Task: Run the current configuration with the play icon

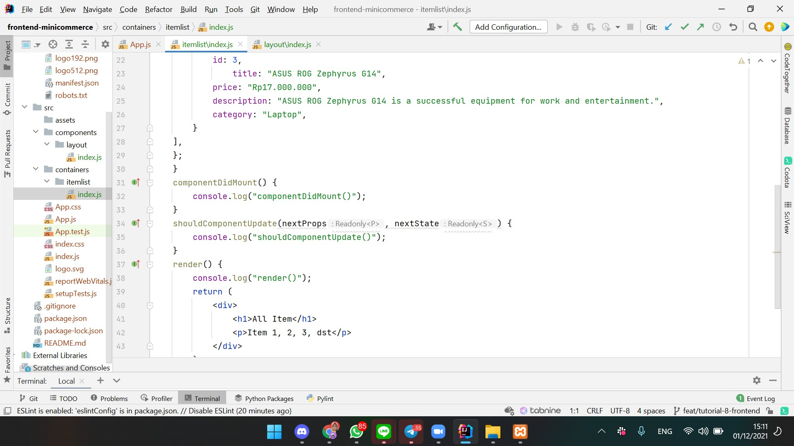Action: 559,26
